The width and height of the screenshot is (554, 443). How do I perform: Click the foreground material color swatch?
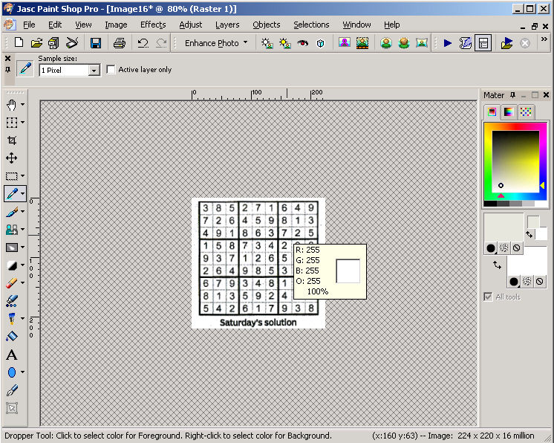click(x=503, y=226)
